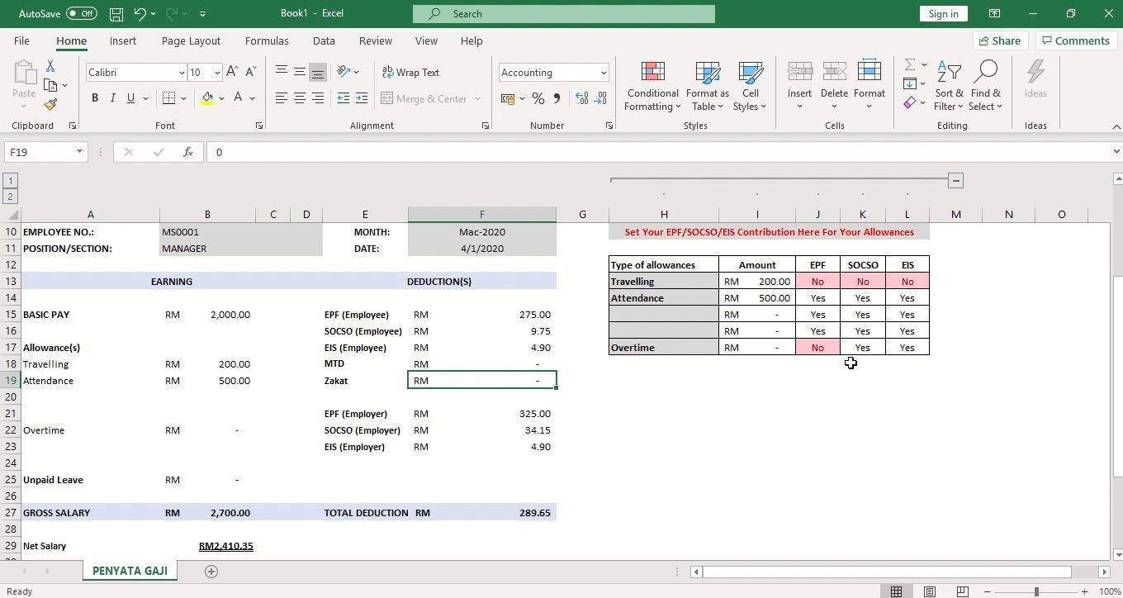The width and height of the screenshot is (1123, 598).
Task: Click the Decrease Font Size icon
Action: [x=250, y=73]
